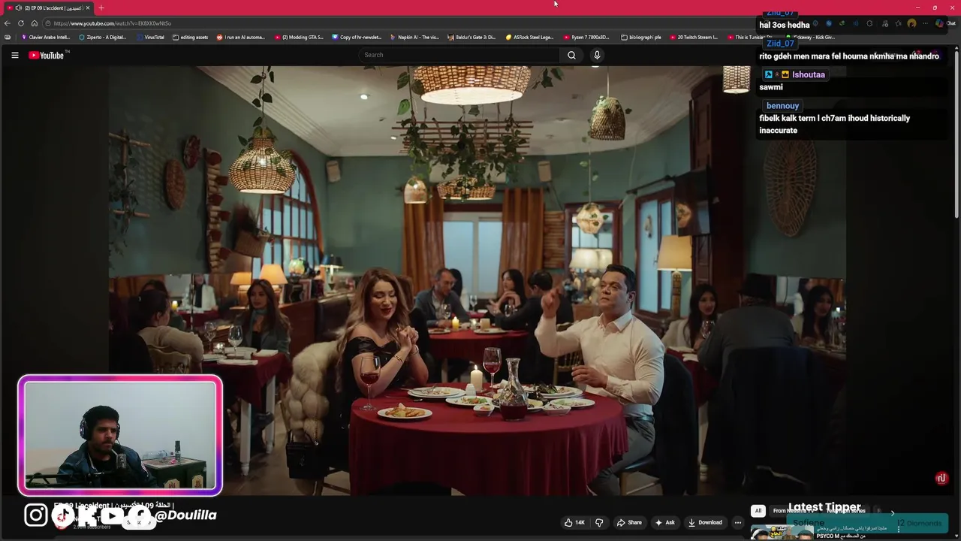Viewport: 961px width, 541px height.
Task: Click the streamer webcam overlay
Action: (x=120, y=436)
